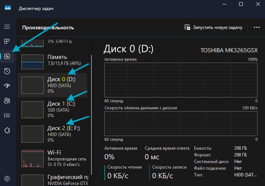Open the Services puzzle icon
Viewport: 265px width, 186px height.
[x=7, y=130]
